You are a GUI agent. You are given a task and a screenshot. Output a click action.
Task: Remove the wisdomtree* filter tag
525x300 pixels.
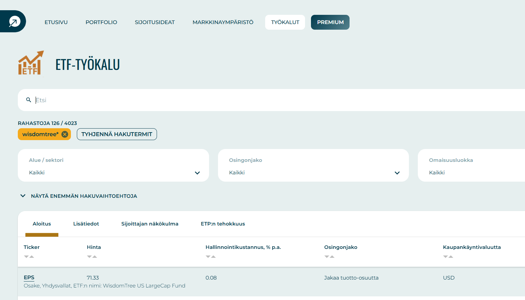click(x=65, y=134)
